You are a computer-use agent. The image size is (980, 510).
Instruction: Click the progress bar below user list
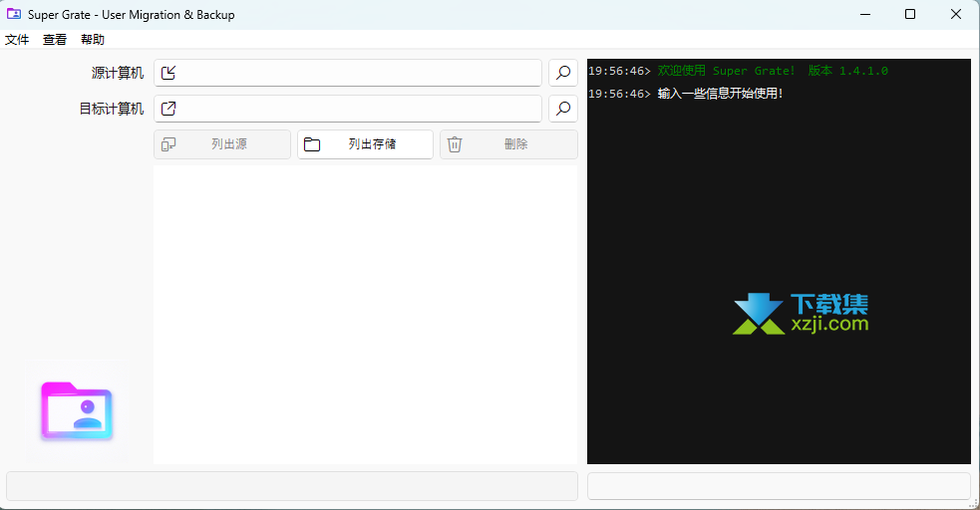pos(292,486)
